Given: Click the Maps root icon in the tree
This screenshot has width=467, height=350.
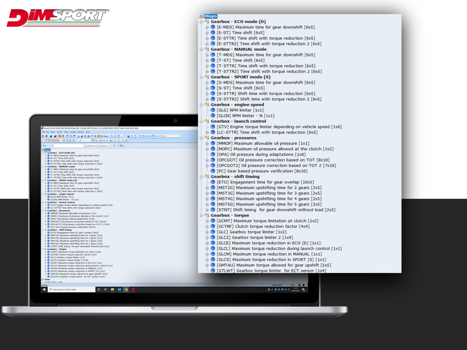Looking at the screenshot, I should point(201,16).
